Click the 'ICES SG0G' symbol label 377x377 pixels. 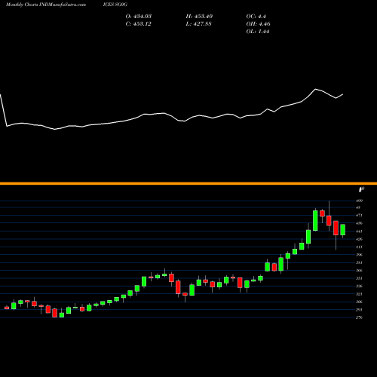tap(115, 5)
